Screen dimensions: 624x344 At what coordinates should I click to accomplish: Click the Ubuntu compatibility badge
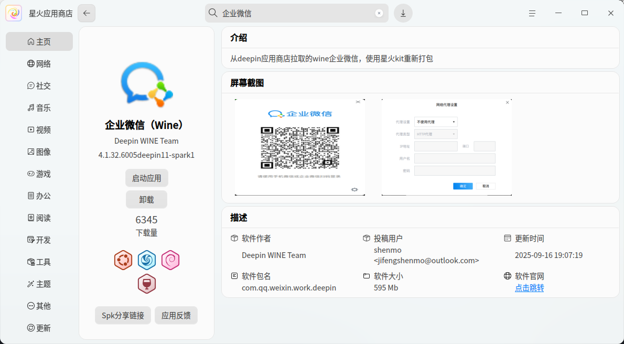click(x=123, y=261)
